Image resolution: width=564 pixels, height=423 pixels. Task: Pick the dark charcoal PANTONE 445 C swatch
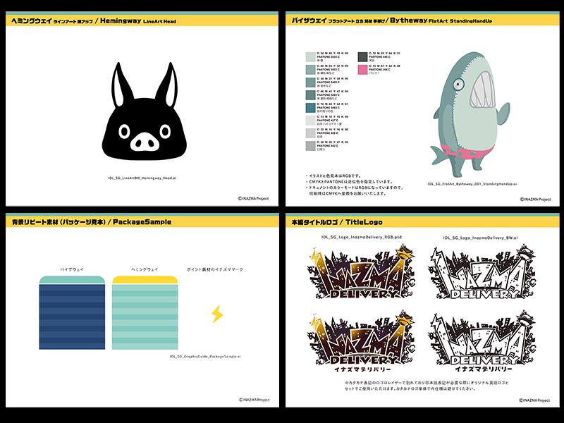(x=362, y=57)
